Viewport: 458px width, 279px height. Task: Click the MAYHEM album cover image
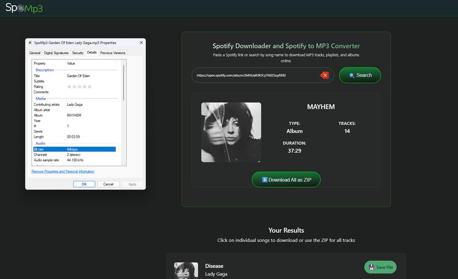[x=231, y=132]
